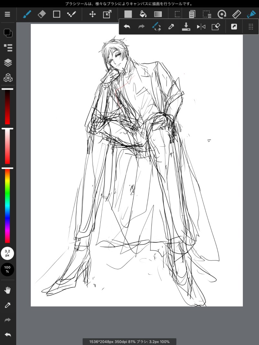The image size is (259, 345).
Task: Tap the blue pen shortcut icon
Action: [x=251, y=14]
